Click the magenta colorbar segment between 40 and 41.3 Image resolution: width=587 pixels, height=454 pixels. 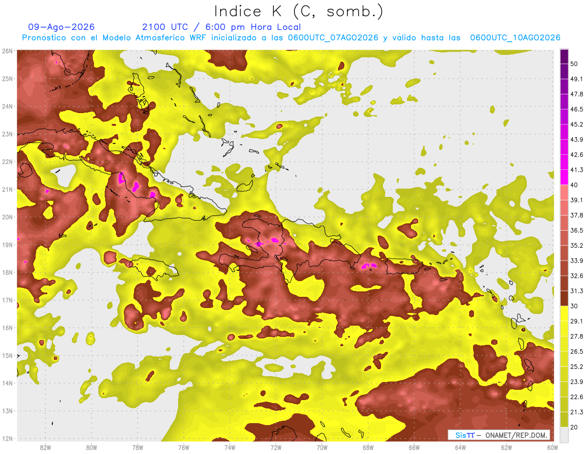pyautogui.click(x=564, y=177)
